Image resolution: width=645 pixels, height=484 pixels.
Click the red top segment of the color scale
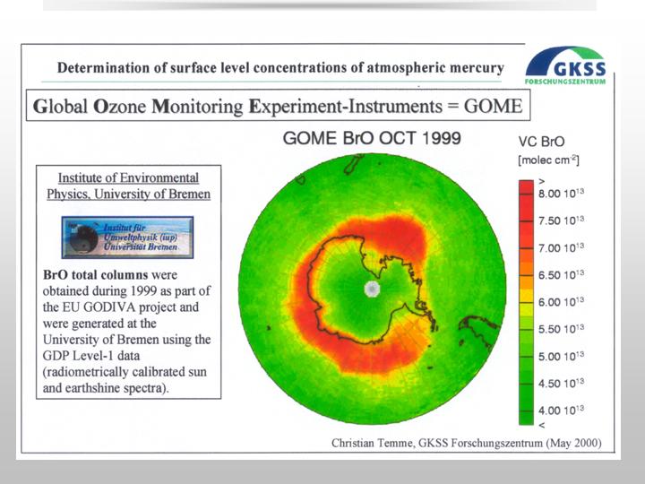coord(526,186)
